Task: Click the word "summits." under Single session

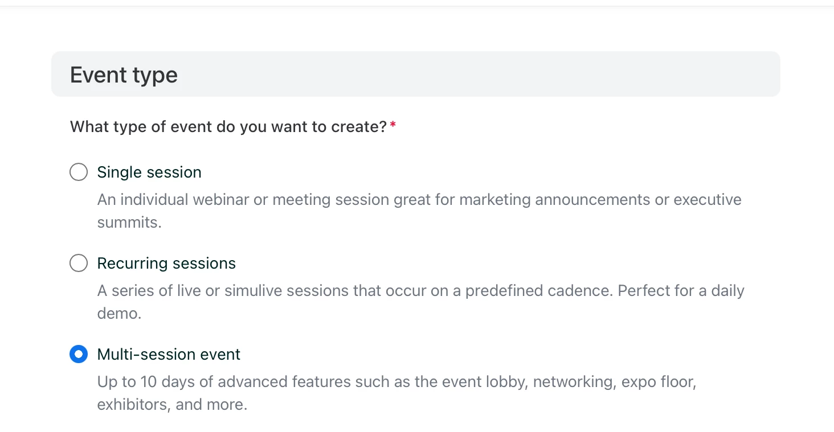Action: 129,223
